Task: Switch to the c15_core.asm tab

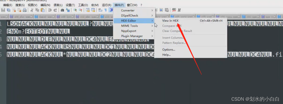Action: pos(183,17)
